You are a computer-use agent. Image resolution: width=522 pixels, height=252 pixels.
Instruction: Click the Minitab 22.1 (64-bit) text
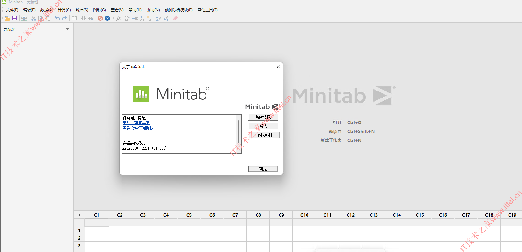(145, 148)
